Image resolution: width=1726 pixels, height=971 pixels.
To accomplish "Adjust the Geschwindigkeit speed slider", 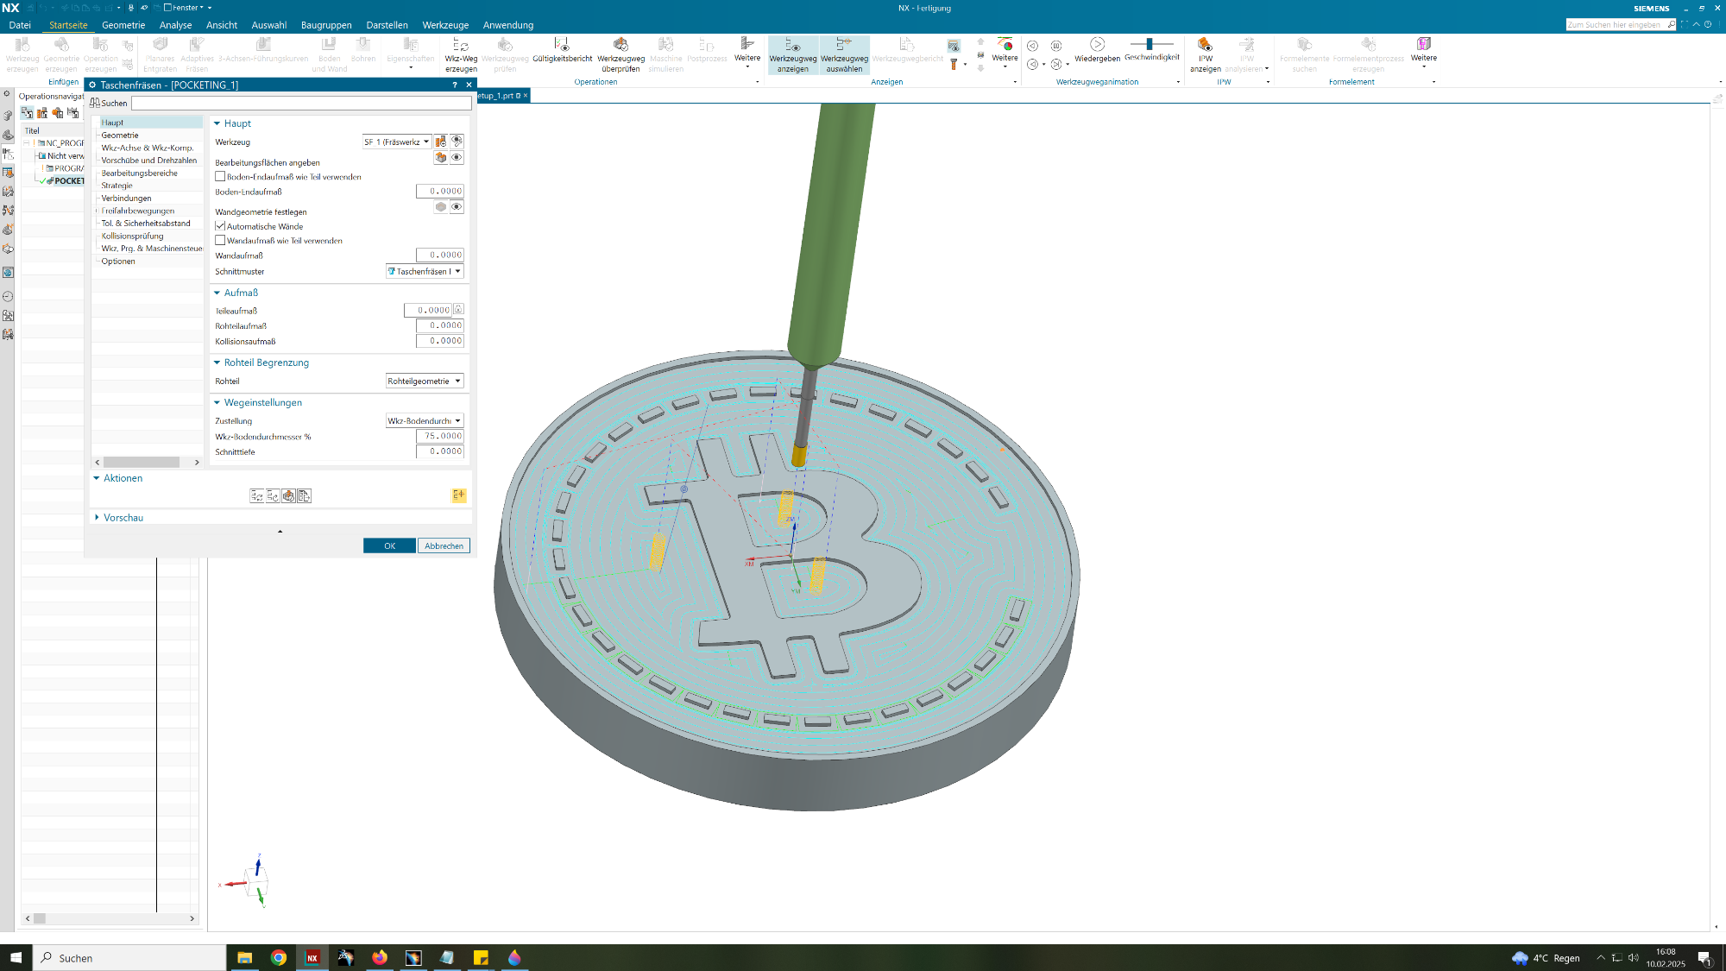I will click(x=1151, y=44).
